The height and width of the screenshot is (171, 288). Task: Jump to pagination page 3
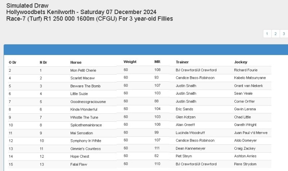tap(283, 34)
